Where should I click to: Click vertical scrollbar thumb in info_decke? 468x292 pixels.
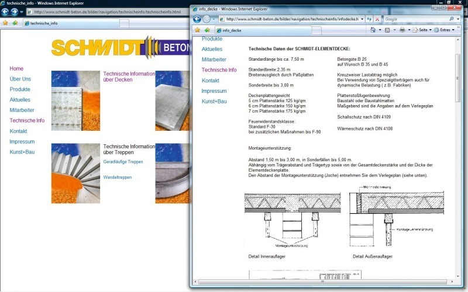457,78
